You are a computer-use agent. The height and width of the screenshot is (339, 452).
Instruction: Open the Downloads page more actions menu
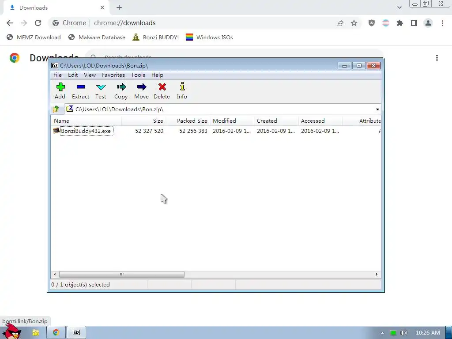pyautogui.click(x=437, y=58)
